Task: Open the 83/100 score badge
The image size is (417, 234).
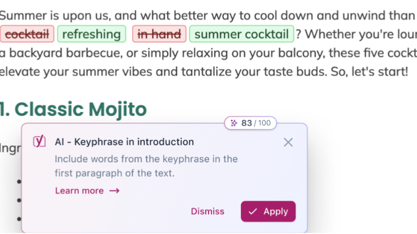Action: click(250, 123)
